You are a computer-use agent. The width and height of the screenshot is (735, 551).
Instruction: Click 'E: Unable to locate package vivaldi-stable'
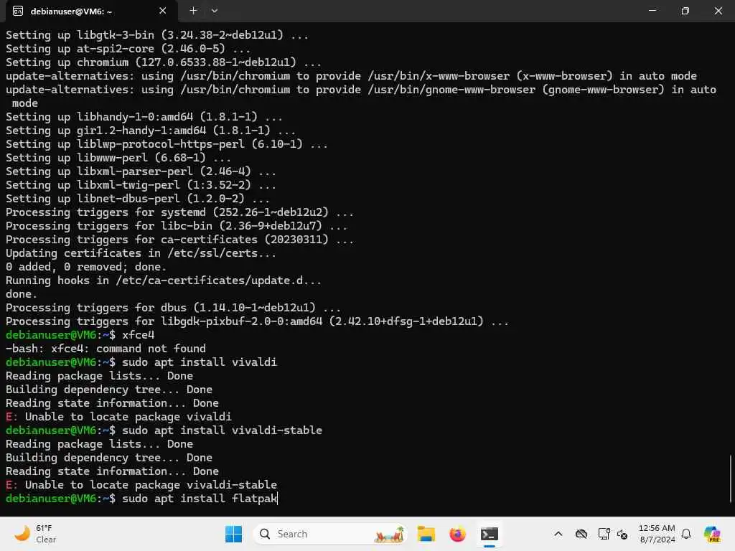pos(141,484)
